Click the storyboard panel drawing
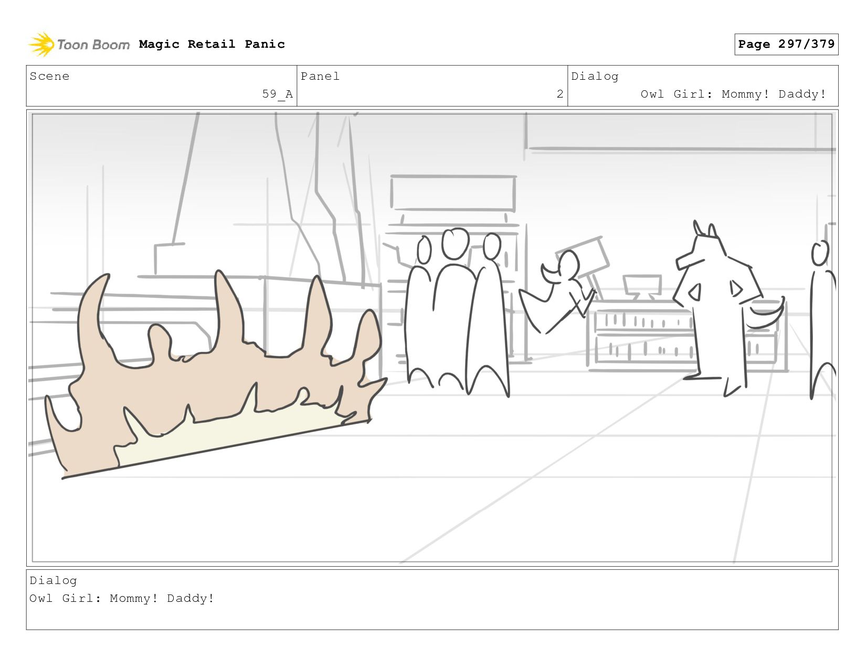The image size is (866, 669). (x=432, y=338)
